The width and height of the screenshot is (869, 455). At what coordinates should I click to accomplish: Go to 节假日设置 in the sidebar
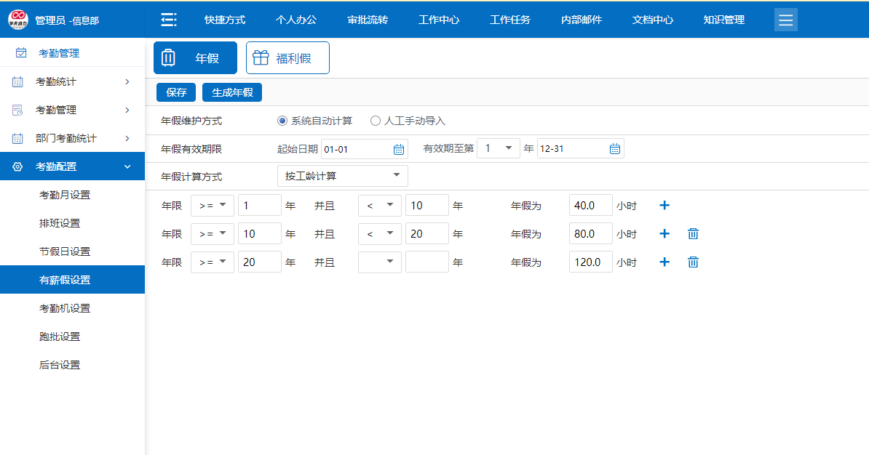(65, 251)
